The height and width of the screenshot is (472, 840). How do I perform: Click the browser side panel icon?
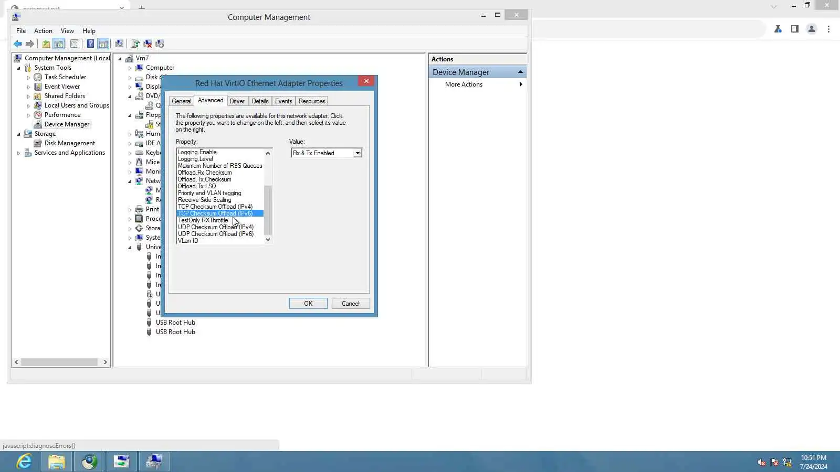795,29
